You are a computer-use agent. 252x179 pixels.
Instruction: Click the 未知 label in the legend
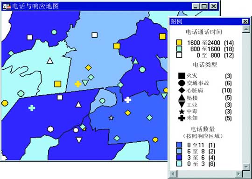tap(192, 118)
